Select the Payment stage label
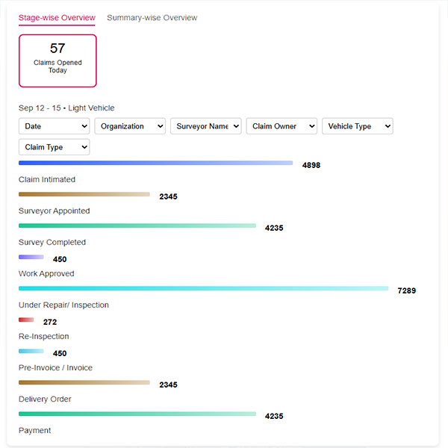The width and height of the screenshot is (448, 448). 35,431
